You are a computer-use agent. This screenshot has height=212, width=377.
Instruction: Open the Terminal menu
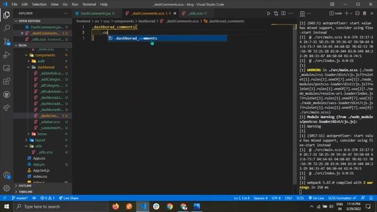(89, 4)
